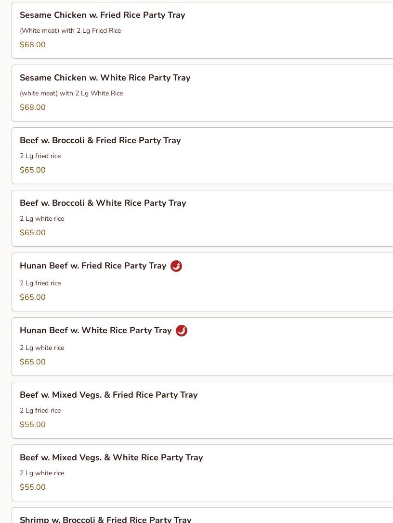Choose Beef w. Broccoli & White Rice Party Tray
Screen dimensions: 393x523
pos(103,203)
